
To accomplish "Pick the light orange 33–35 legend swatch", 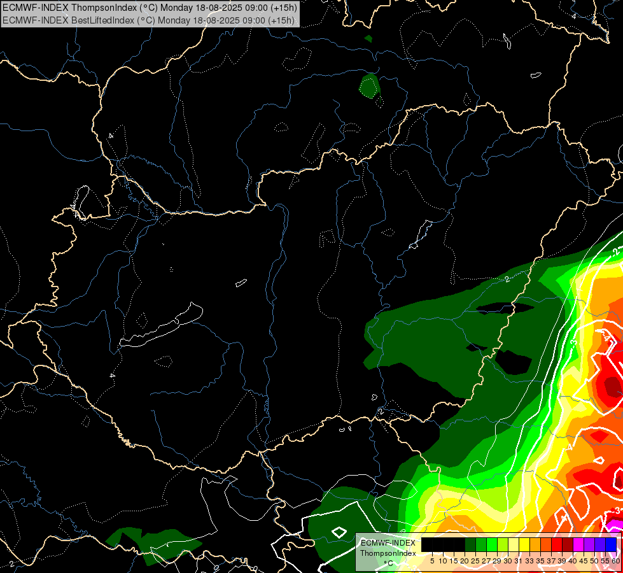I will point(535,544).
